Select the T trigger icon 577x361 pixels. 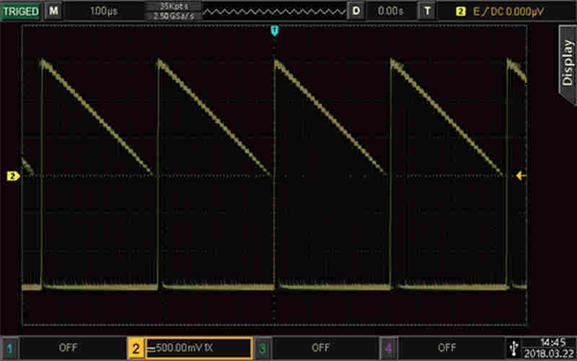[428, 11]
